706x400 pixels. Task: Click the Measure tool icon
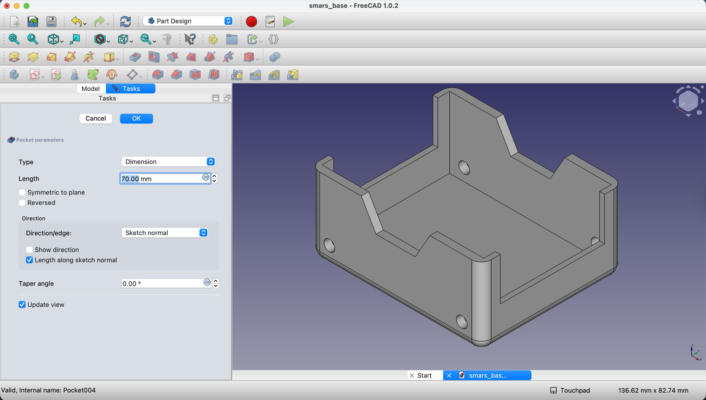[x=167, y=39]
